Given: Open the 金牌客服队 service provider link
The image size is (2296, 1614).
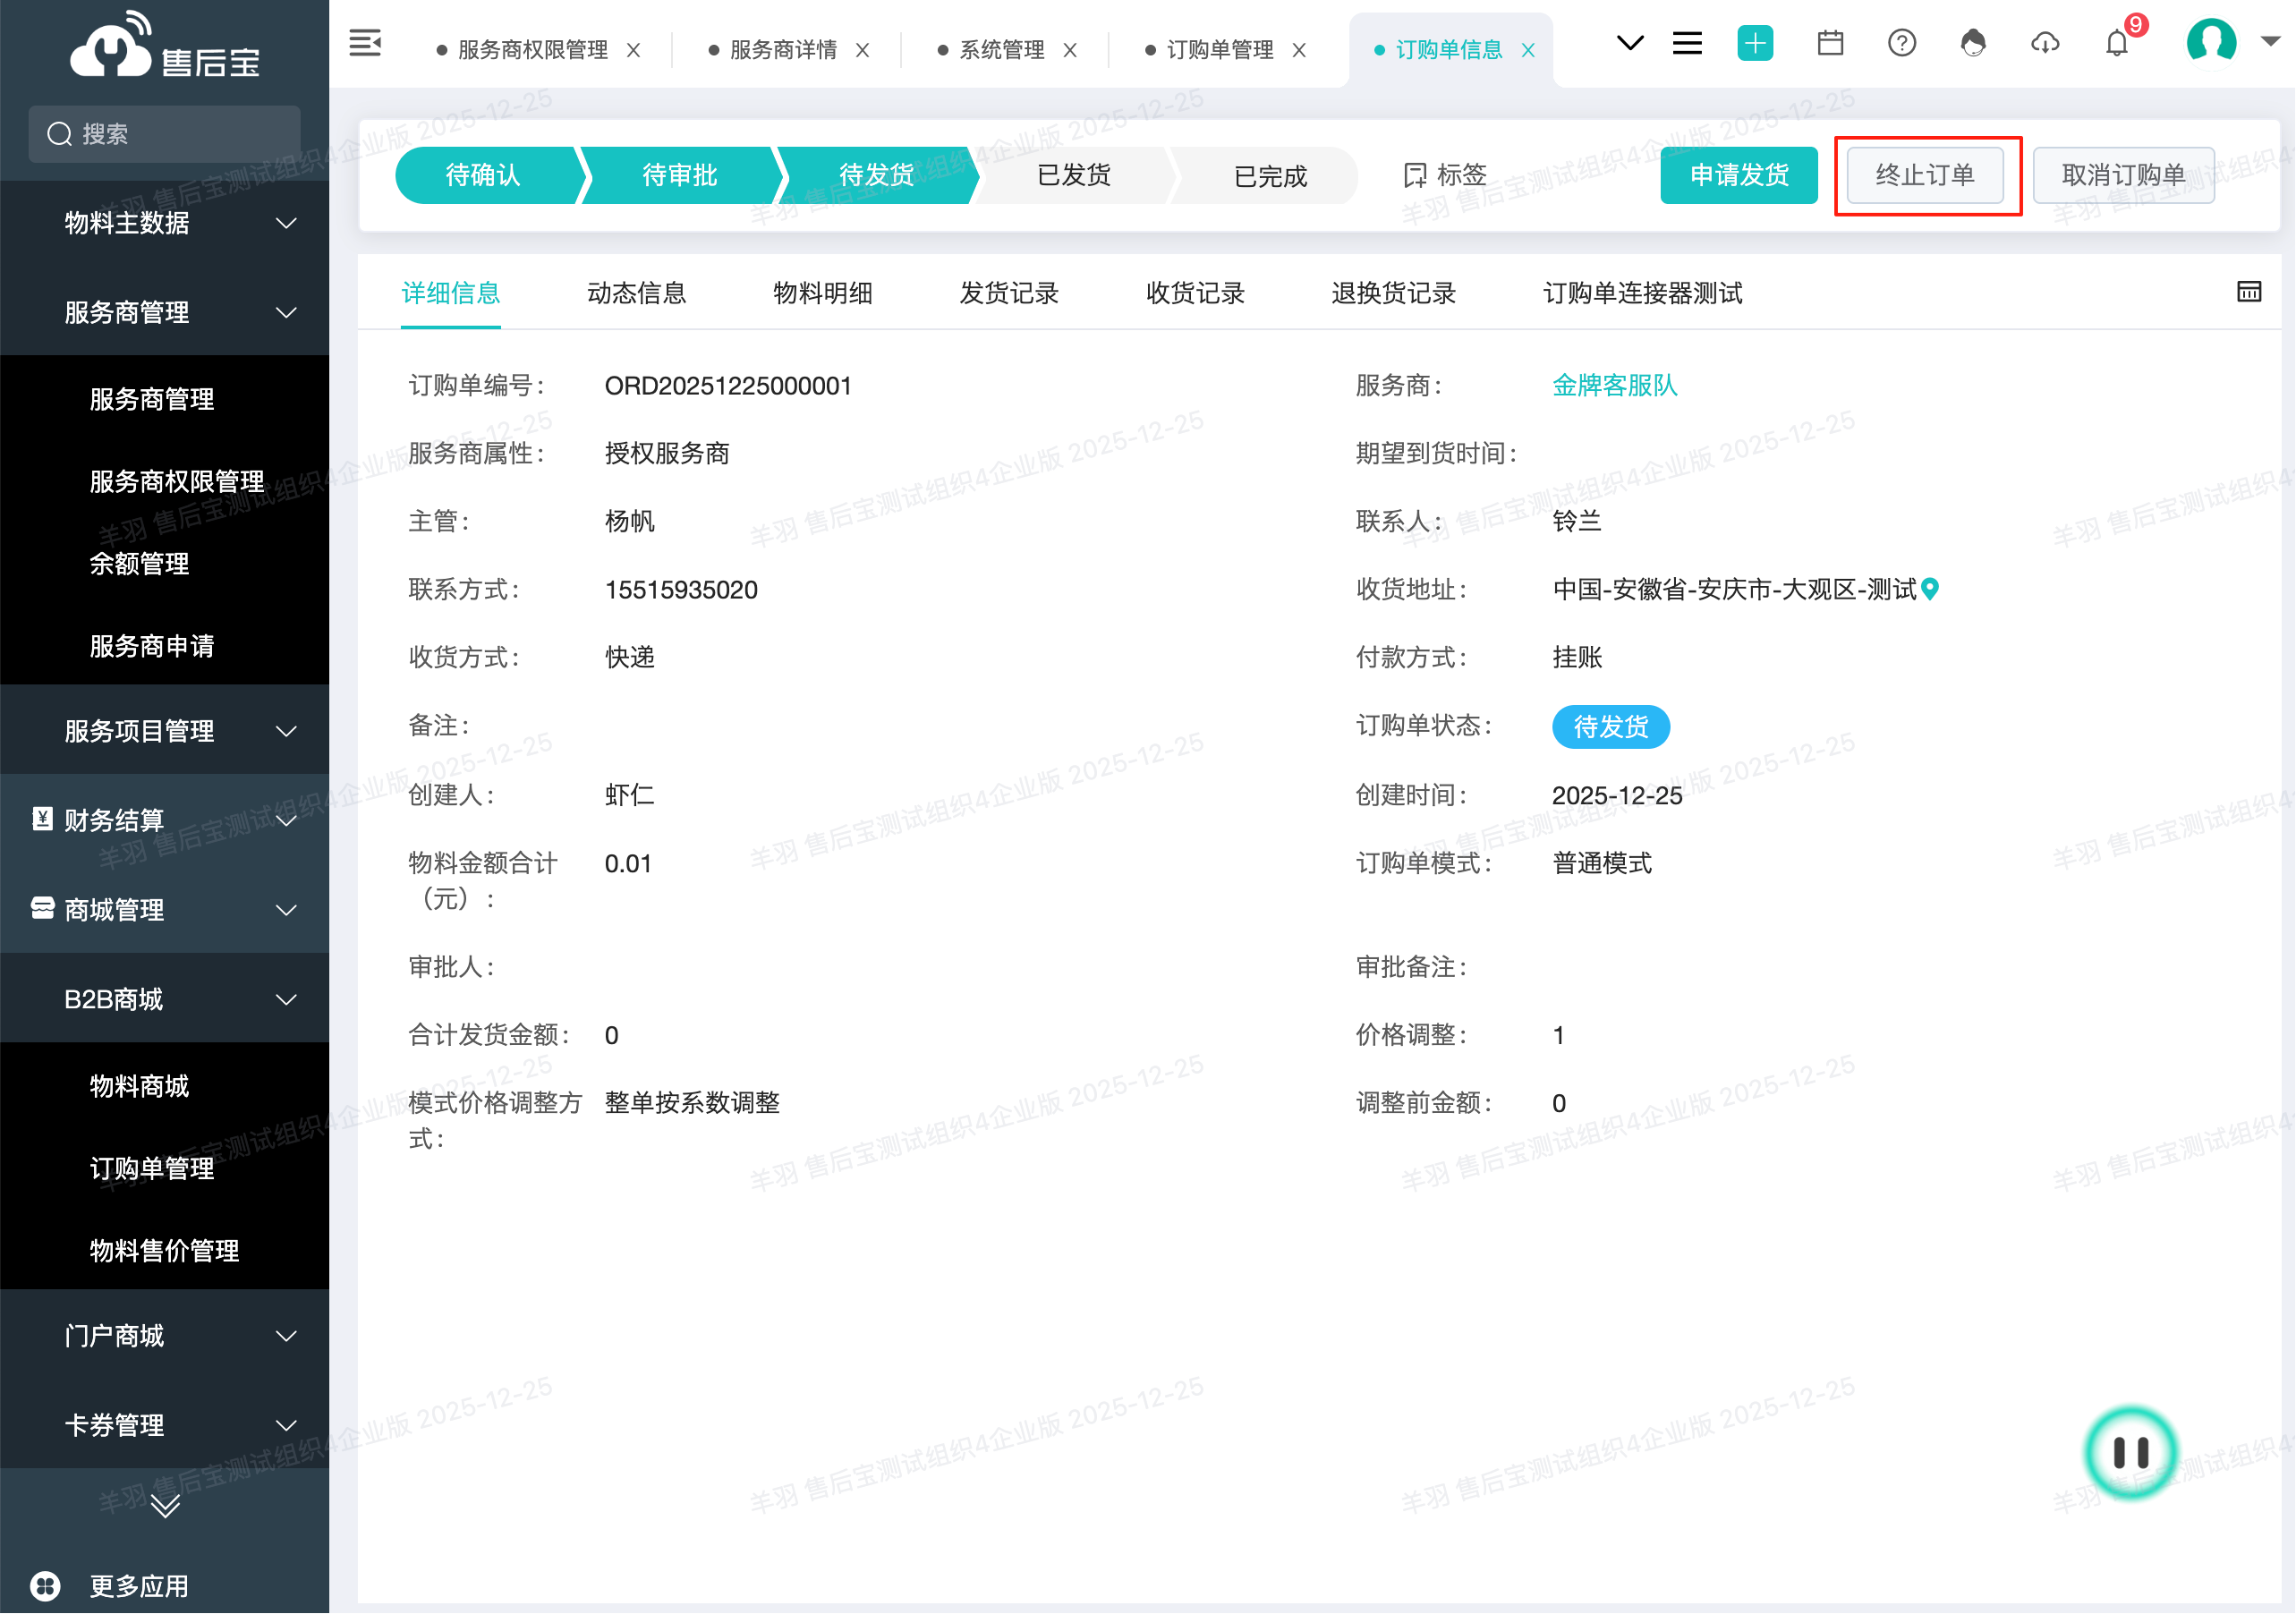Looking at the screenshot, I should point(1614,385).
